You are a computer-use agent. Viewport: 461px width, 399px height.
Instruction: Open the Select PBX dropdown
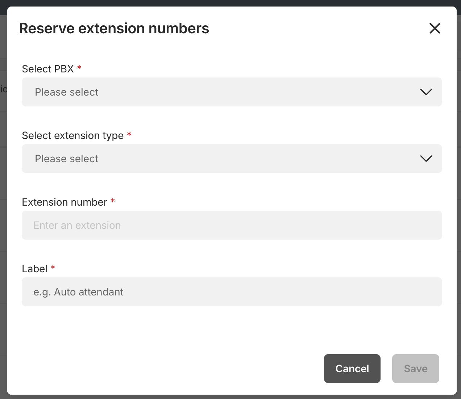click(x=232, y=92)
